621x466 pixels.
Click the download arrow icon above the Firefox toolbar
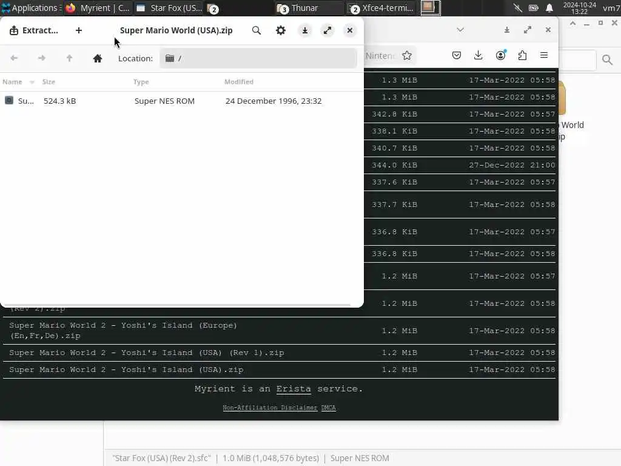(507, 30)
